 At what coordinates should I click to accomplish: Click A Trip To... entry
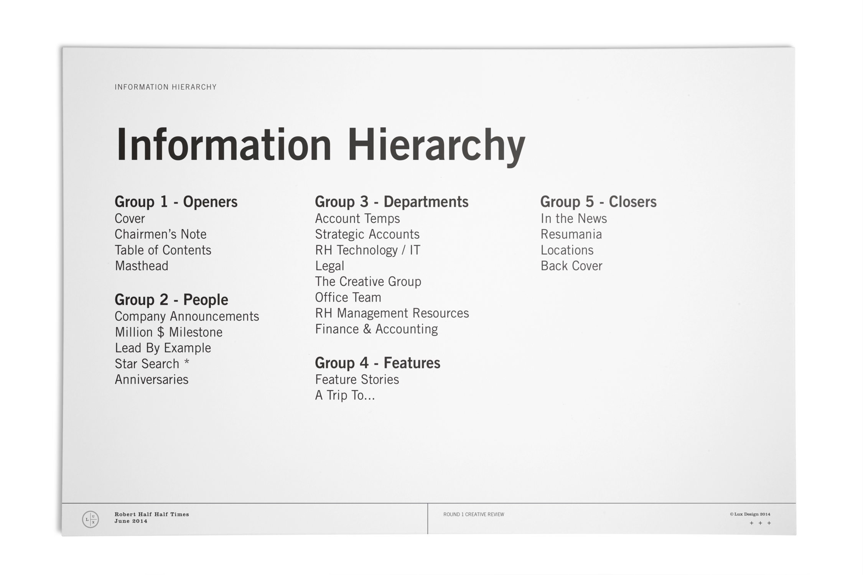[x=345, y=395]
